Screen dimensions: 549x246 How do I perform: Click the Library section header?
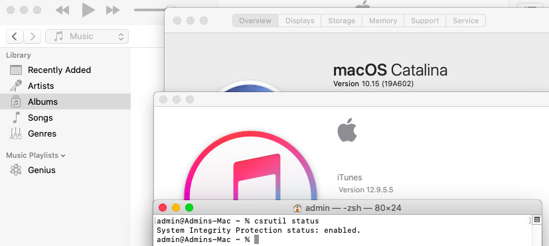18,55
